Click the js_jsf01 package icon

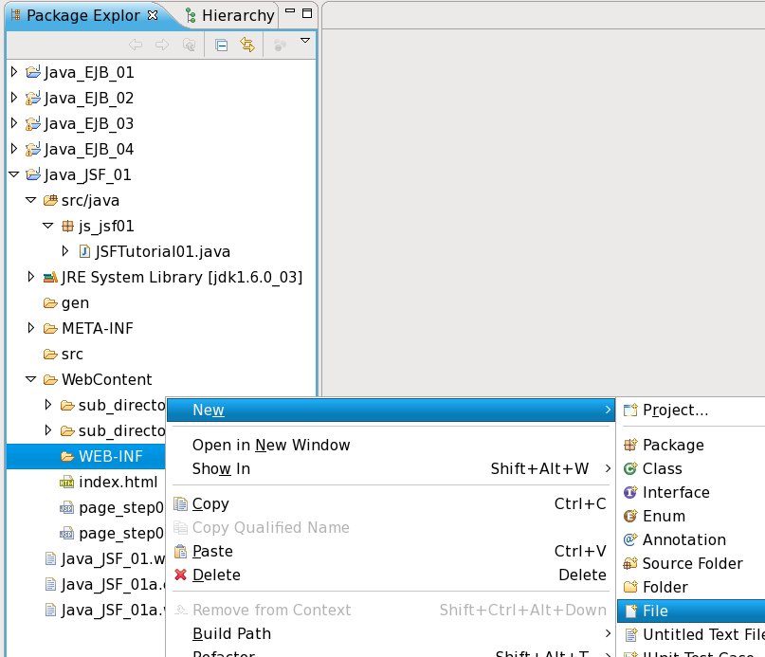tap(67, 227)
